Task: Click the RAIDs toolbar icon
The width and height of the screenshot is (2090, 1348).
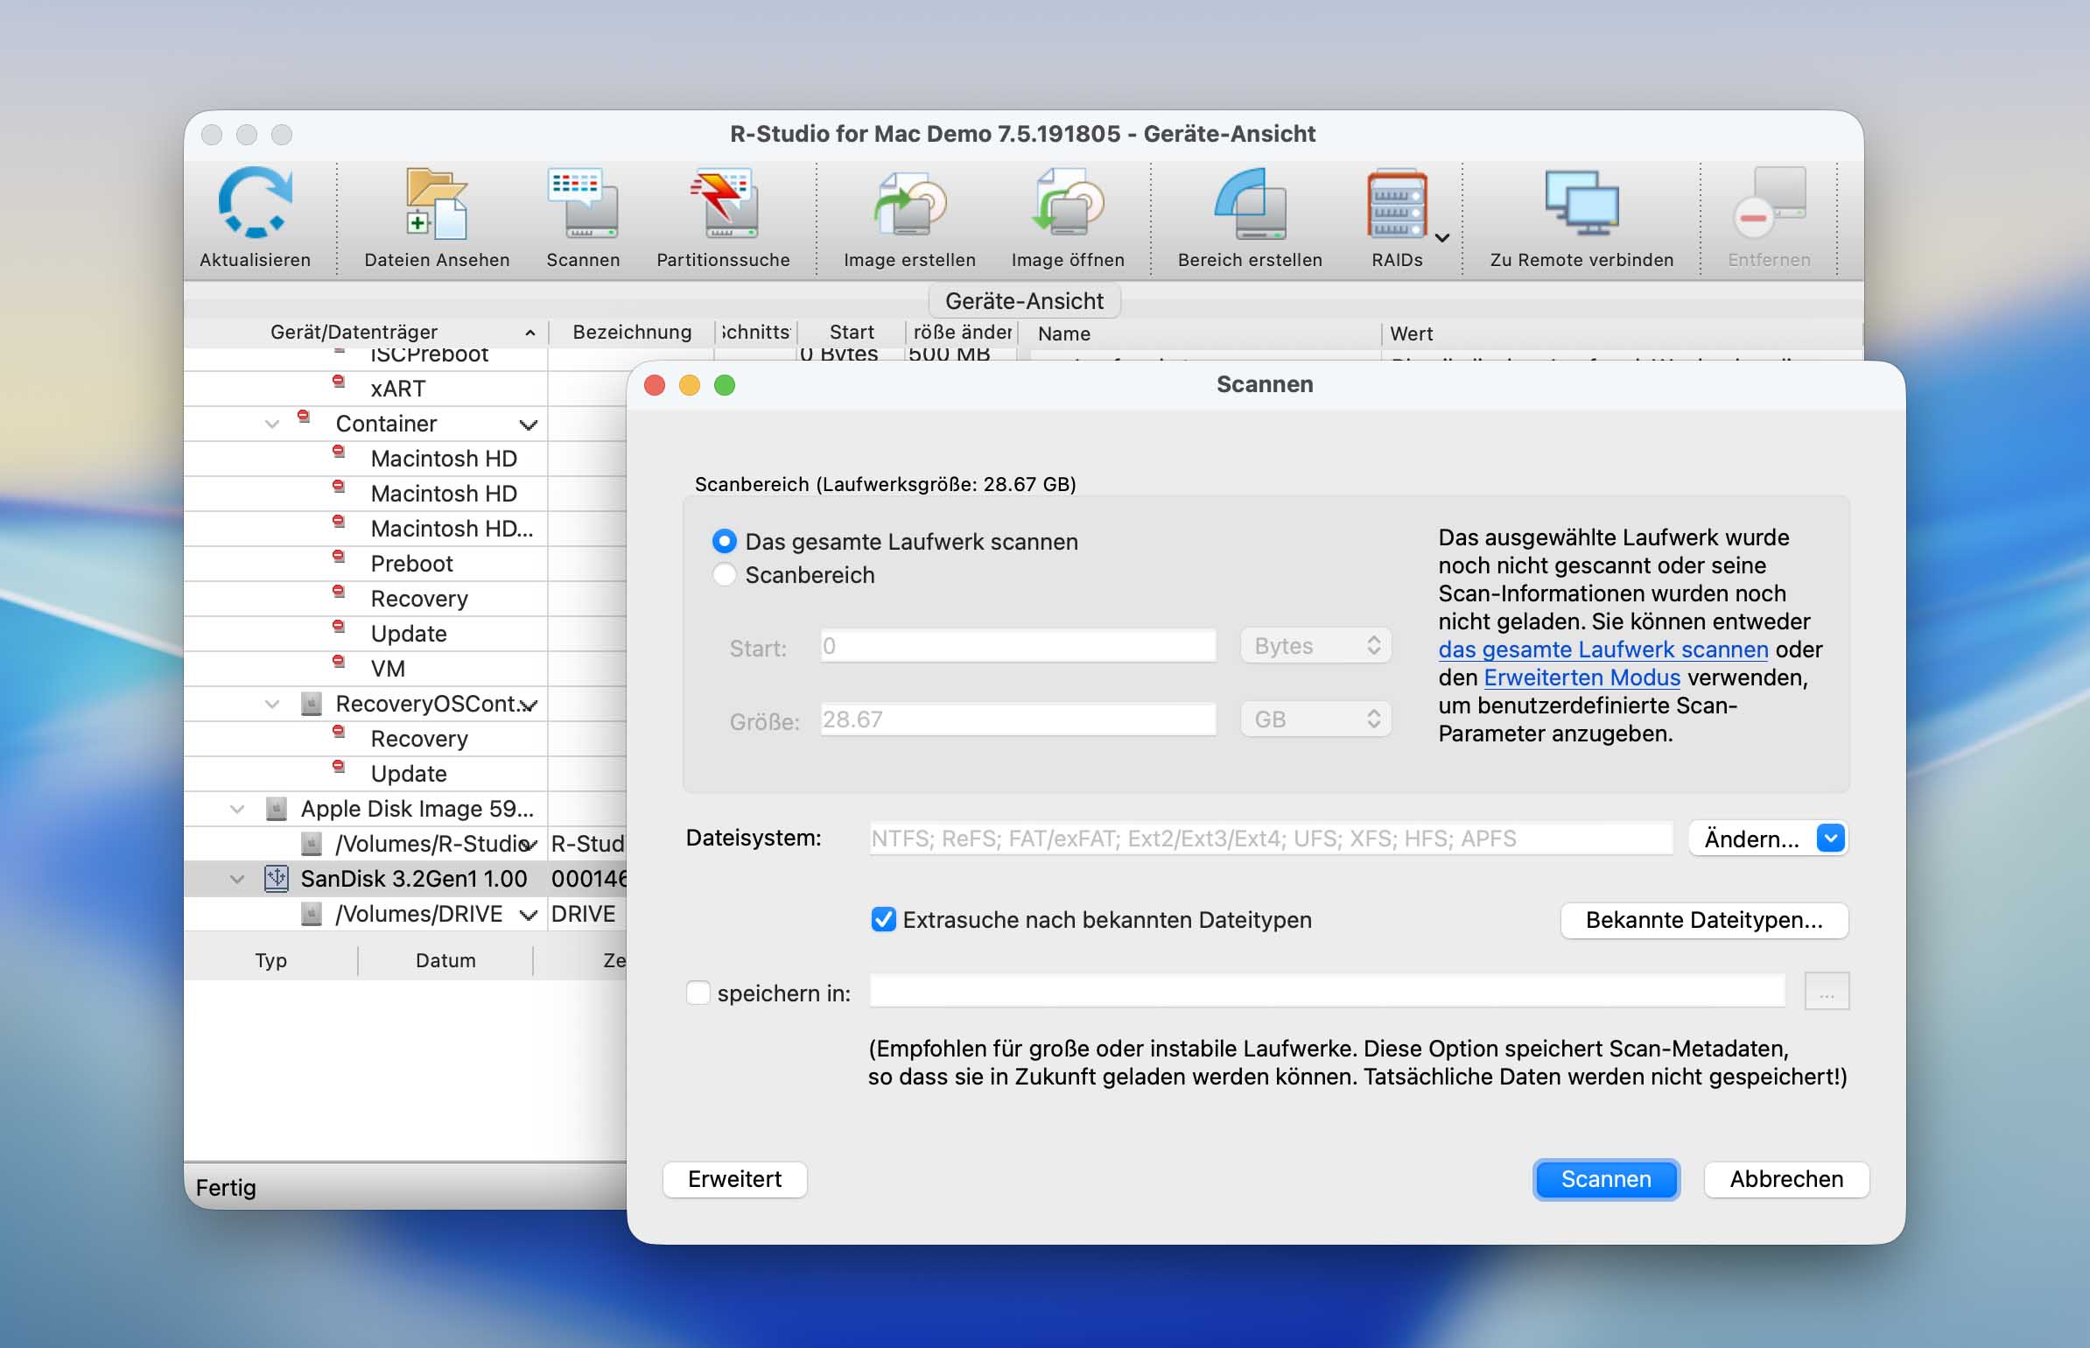Action: 1397,203
